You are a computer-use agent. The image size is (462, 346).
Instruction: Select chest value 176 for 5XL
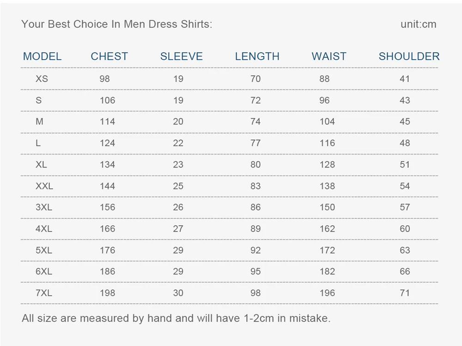pyautogui.click(x=107, y=250)
